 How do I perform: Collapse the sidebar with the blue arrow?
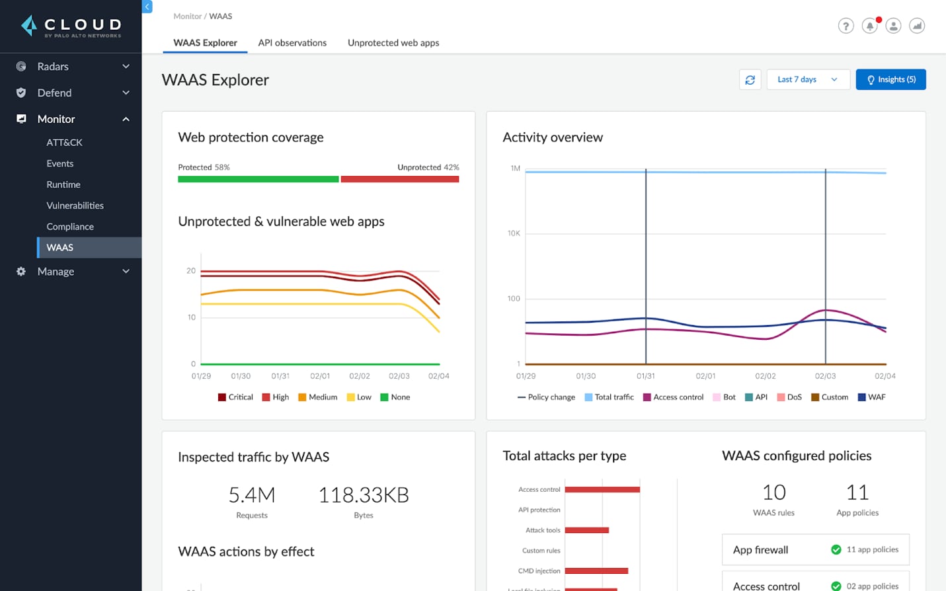click(x=146, y=7)
